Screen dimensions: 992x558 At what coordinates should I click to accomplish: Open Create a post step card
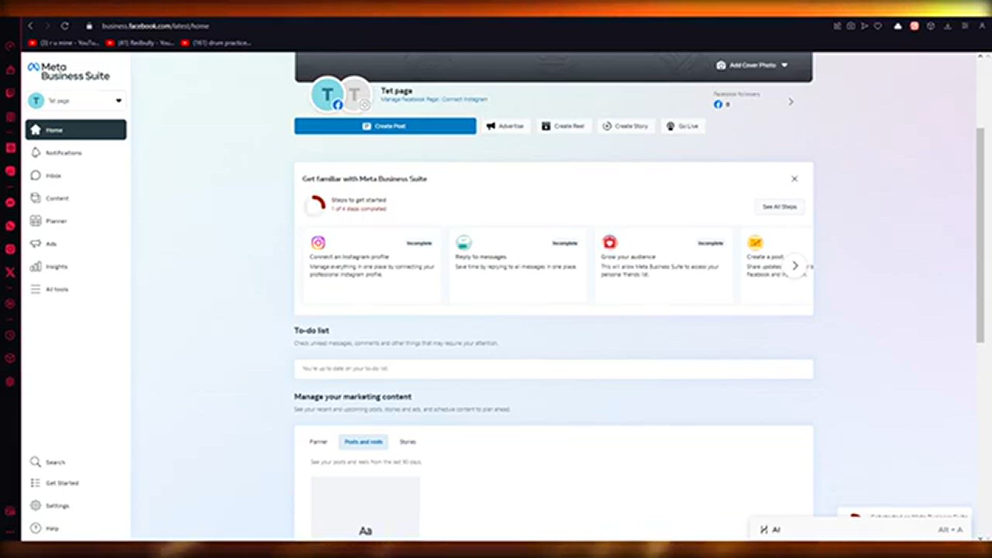777,265
